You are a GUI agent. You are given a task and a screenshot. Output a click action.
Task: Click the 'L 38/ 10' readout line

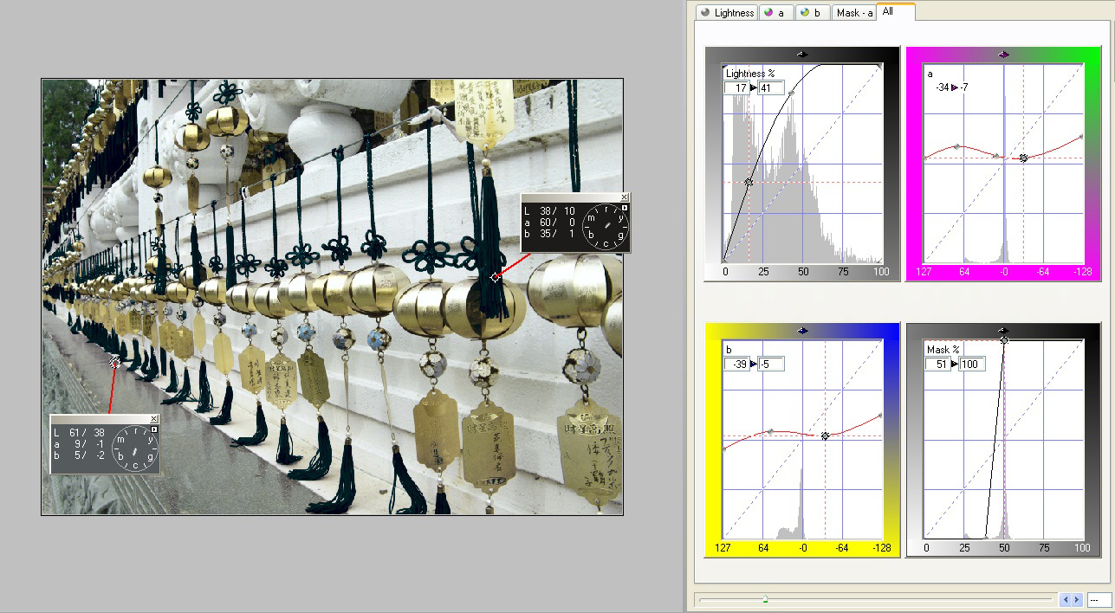tap(550, 210)
